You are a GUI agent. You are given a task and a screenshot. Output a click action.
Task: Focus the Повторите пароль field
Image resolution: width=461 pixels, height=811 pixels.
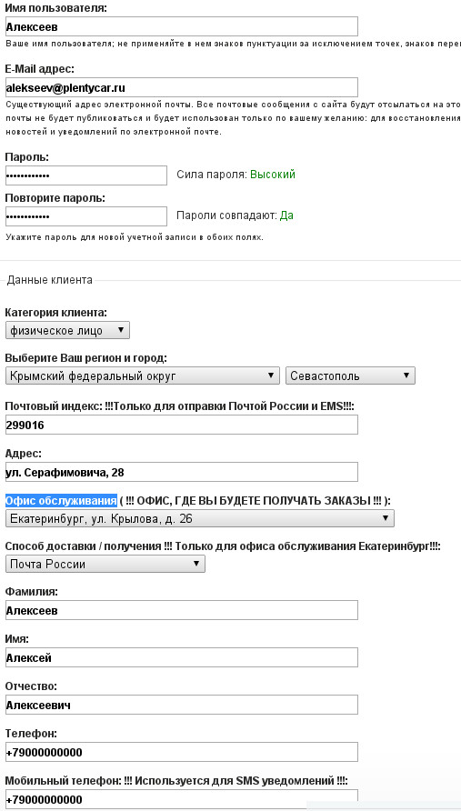[x=86, y=216]
